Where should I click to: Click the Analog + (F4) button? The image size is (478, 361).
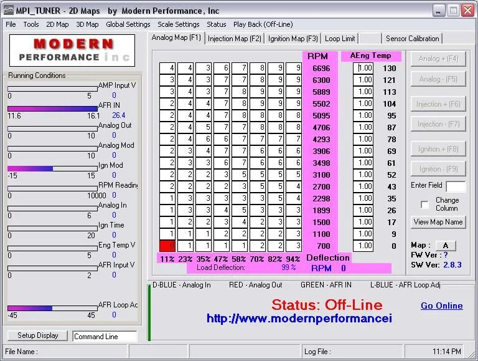[x=438, y=59]
